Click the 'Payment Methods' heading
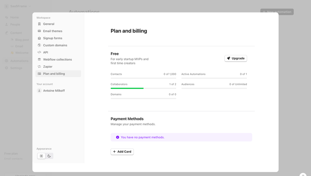This screenshot has height=176, width=311. tap(127, 119)
